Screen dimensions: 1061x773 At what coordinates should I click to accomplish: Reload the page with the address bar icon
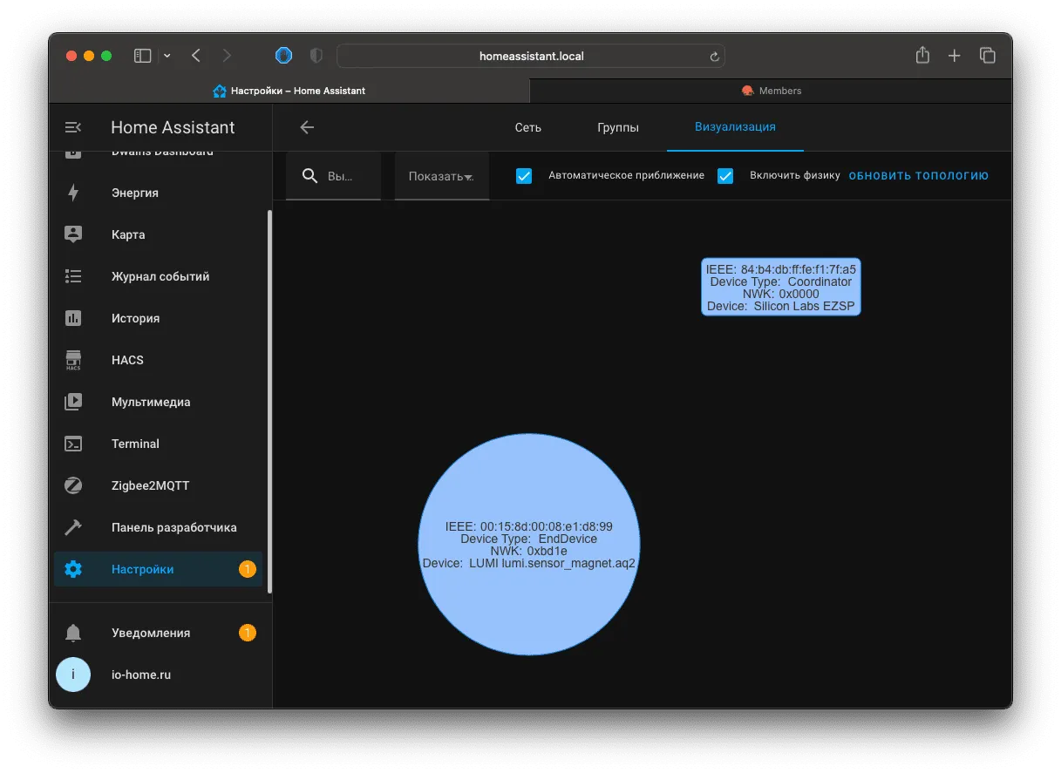coord(714,57)
